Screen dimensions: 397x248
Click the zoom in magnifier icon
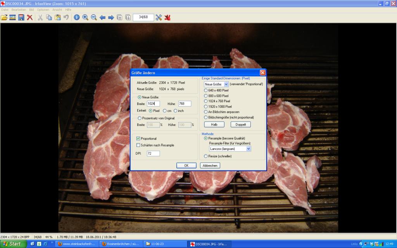[85, 17]
